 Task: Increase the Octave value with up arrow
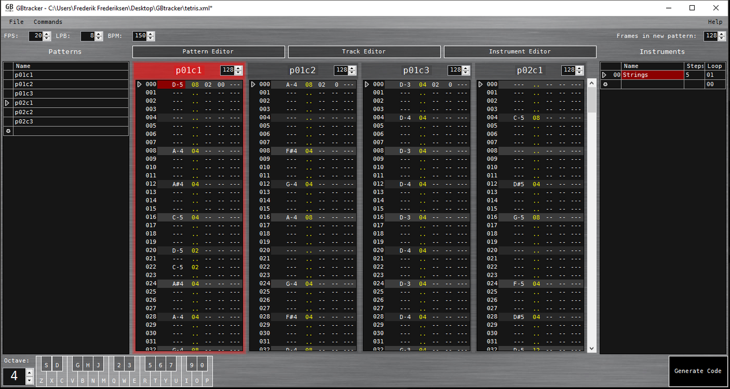pos(30,372)
